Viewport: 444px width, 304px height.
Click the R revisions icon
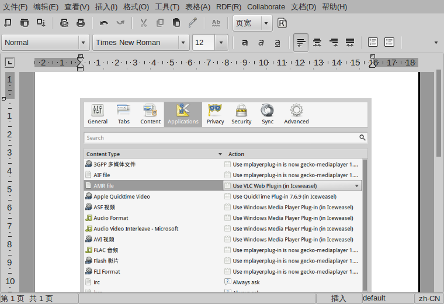(x=282, y=23)
